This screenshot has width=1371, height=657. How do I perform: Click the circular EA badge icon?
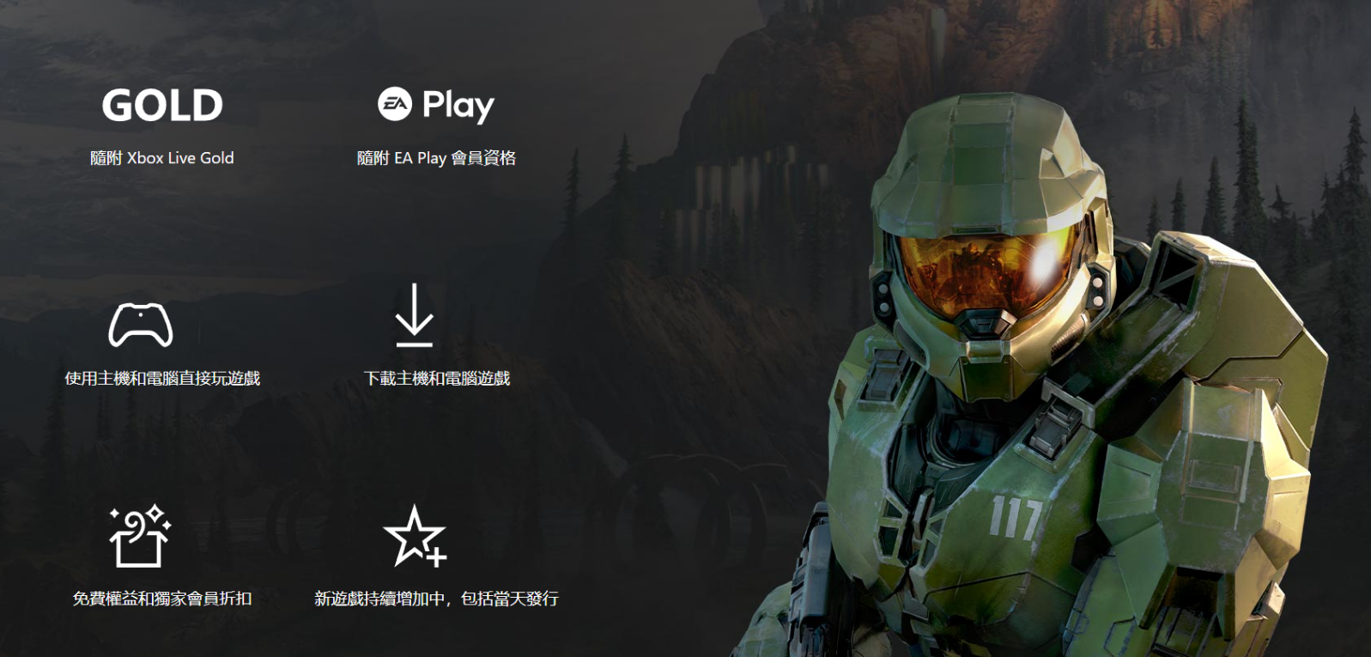(x=395, y=104)
